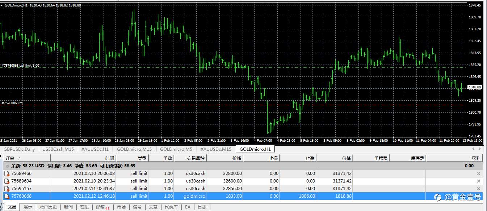Sort orders by the 止损 column header

[261, 158]
